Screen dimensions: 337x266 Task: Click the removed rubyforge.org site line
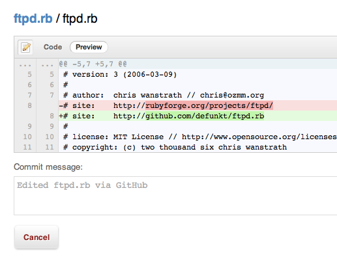click(x=198, y=105)
